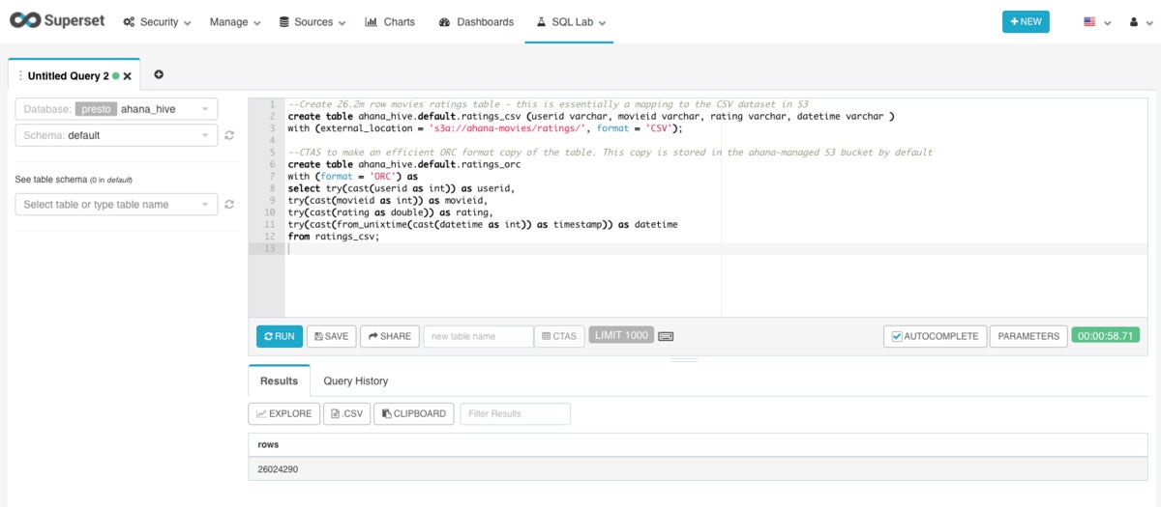Click line number 6 in editor gutter
The width and height of the screenshot is (1161, 507).
click(272, 164)
